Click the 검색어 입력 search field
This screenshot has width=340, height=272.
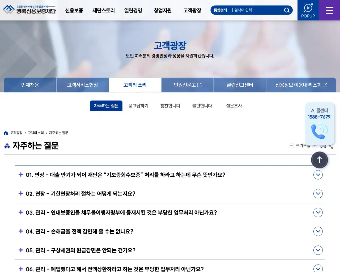click(x=256, y=10)
